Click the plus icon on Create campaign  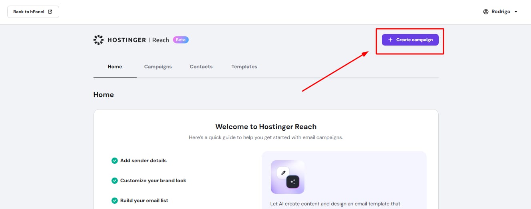390,40
